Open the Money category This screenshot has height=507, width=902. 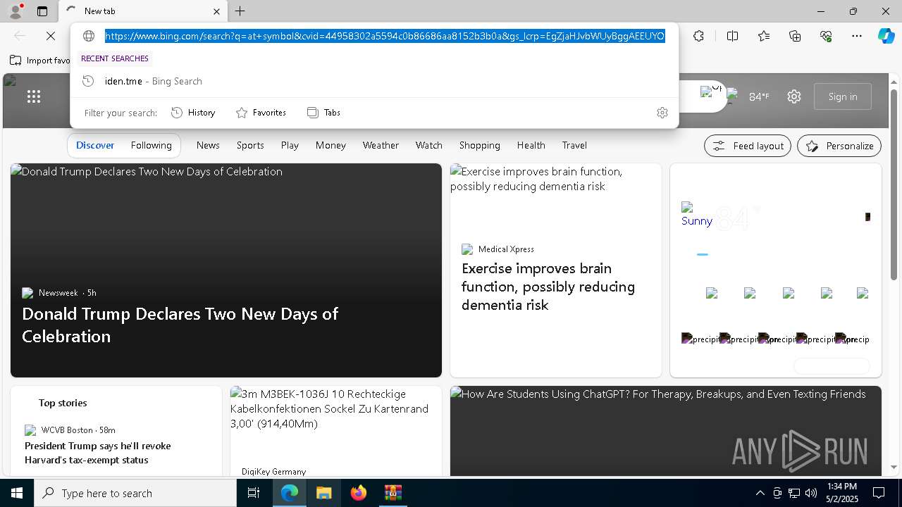(330, 145)
